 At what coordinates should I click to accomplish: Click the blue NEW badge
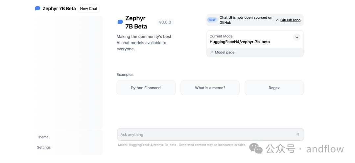[212, 20]
